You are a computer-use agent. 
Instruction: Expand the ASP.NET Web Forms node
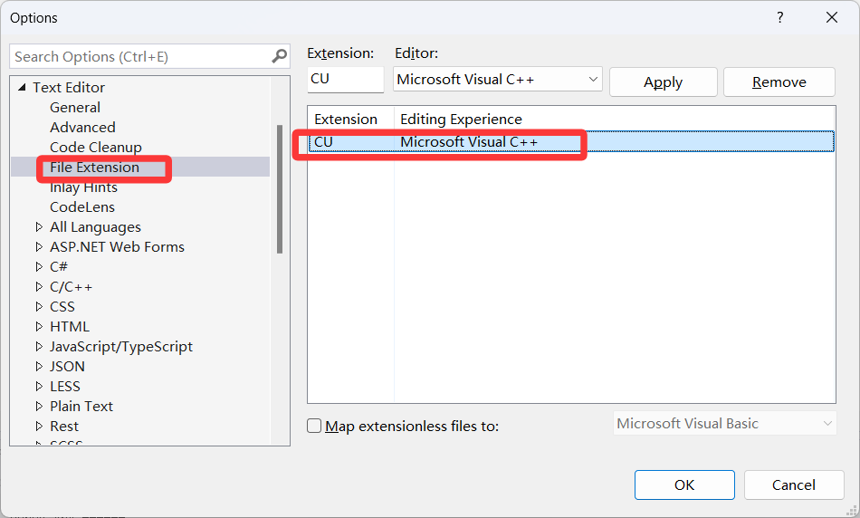39,247
